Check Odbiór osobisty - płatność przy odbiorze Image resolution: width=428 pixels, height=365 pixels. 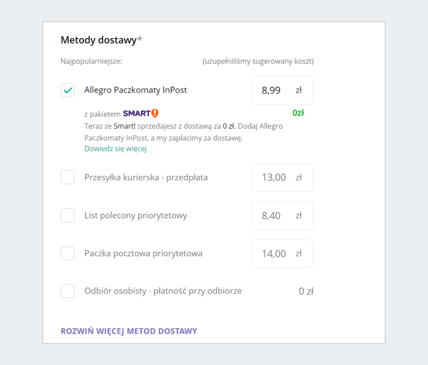(68, 291)
